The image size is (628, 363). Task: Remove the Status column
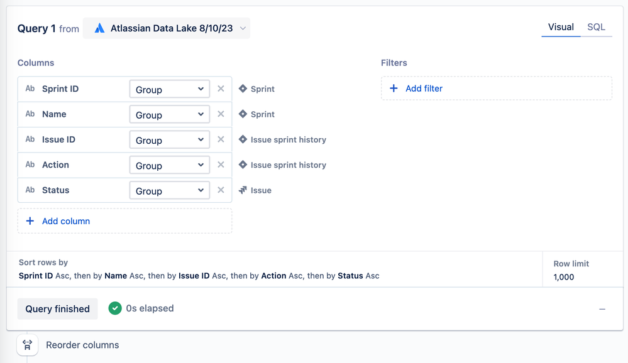click(x=221, y=190)
